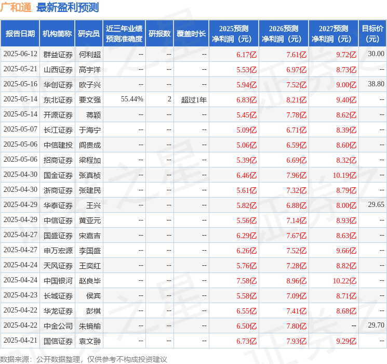
Task: Select the 山西证券 institution cell
Action: [58, 70]
